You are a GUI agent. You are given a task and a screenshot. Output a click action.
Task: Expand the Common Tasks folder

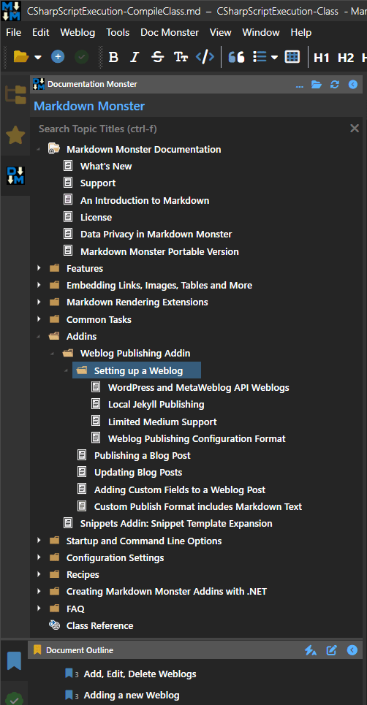[39, 320]
